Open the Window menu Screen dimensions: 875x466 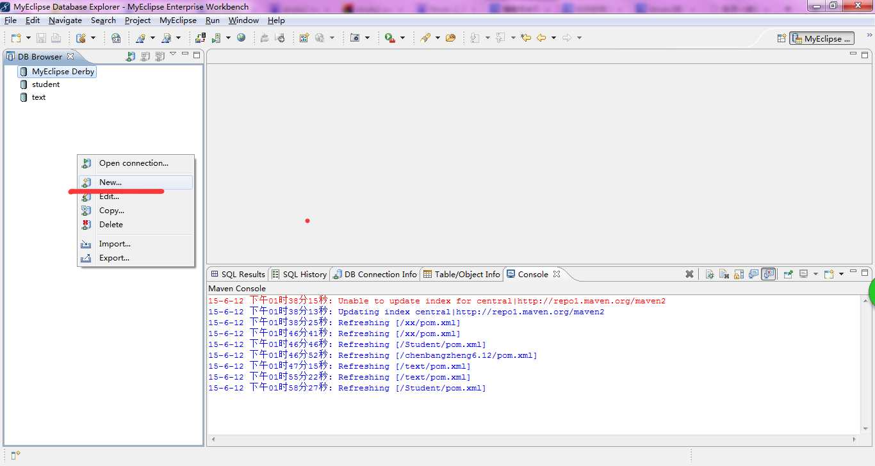[x=243, y=20]
